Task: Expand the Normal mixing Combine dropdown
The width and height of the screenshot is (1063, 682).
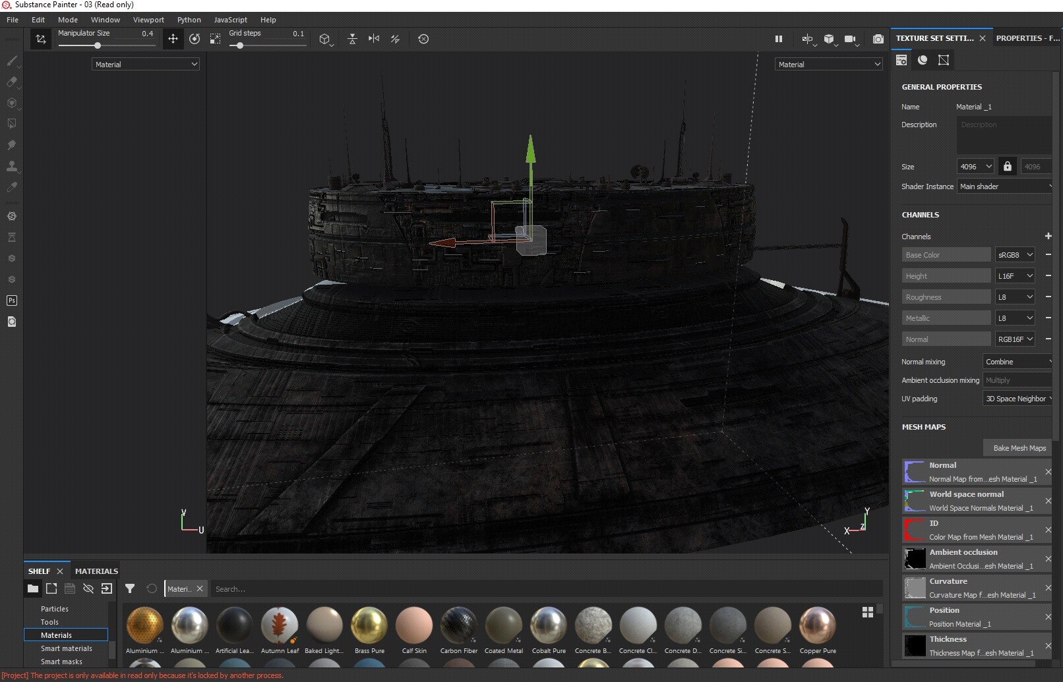Action: 1017,362
